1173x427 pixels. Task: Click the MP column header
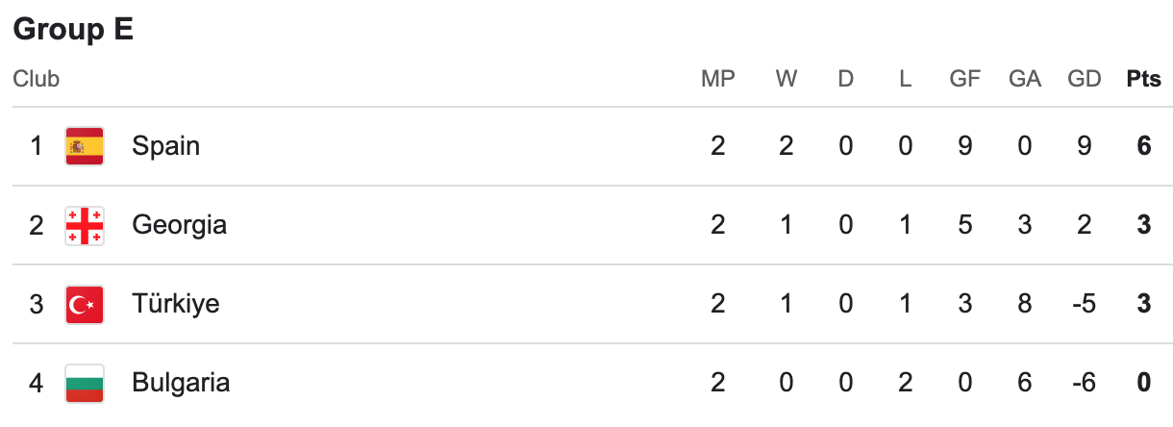pyautogui.click(x=717, y=79)
